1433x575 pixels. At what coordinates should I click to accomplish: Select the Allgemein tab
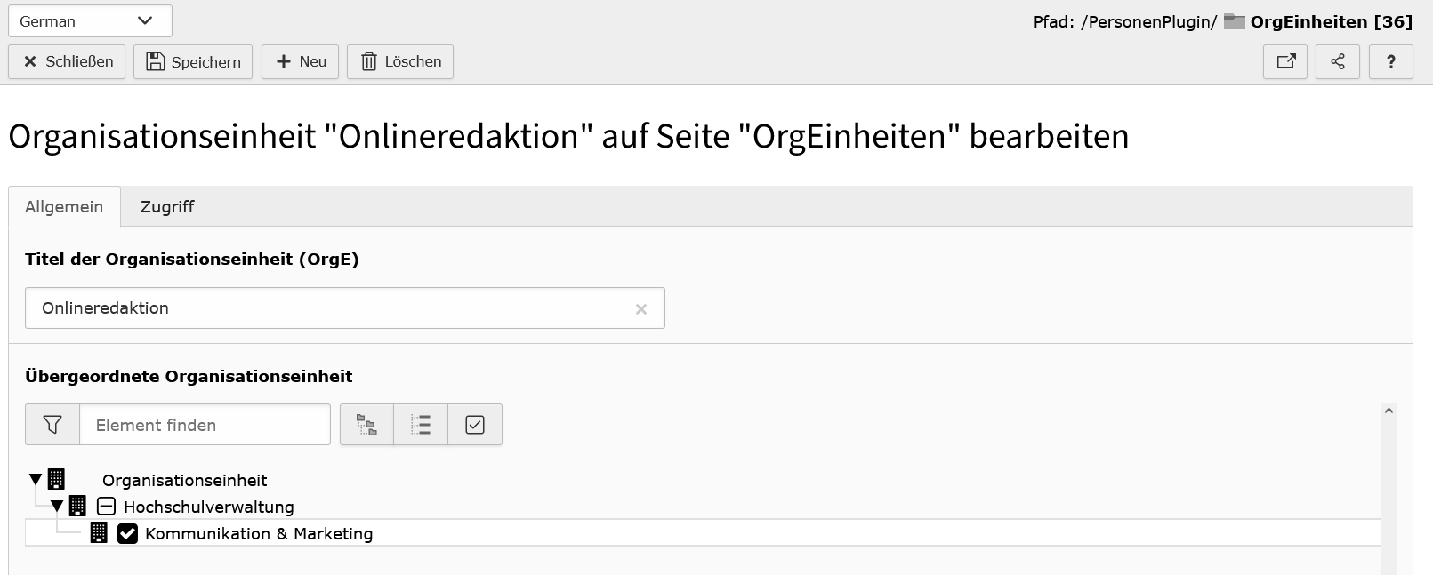point(64,206)
